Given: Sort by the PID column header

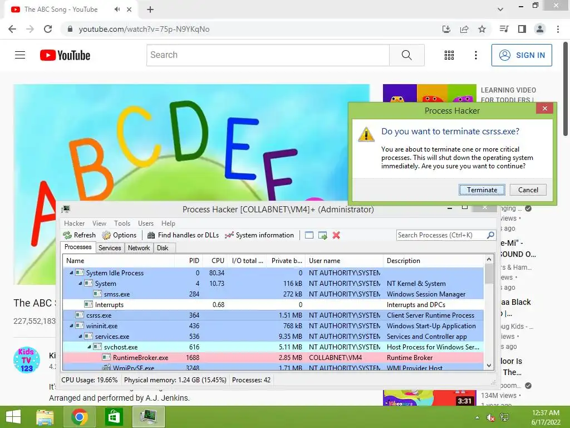Looking at the screenshot, I should click(188, 261).
